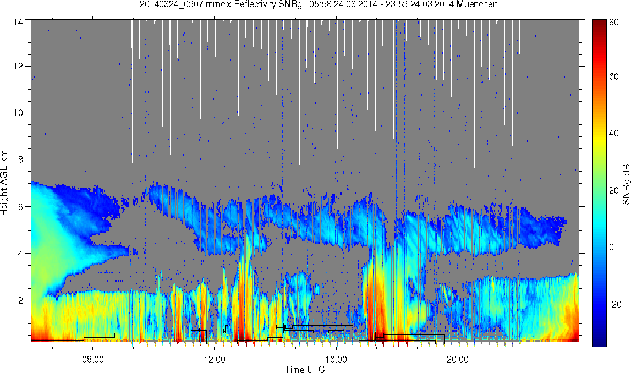Screen dimensions: 631x373
Task: Click the 12:00 time tick label
Action: [x=215, y=359]
